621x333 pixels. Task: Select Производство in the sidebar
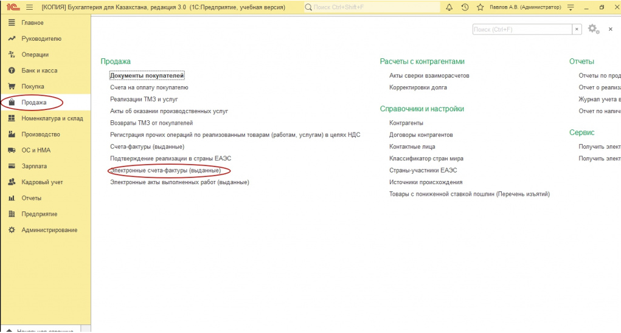tap(41, 134)
